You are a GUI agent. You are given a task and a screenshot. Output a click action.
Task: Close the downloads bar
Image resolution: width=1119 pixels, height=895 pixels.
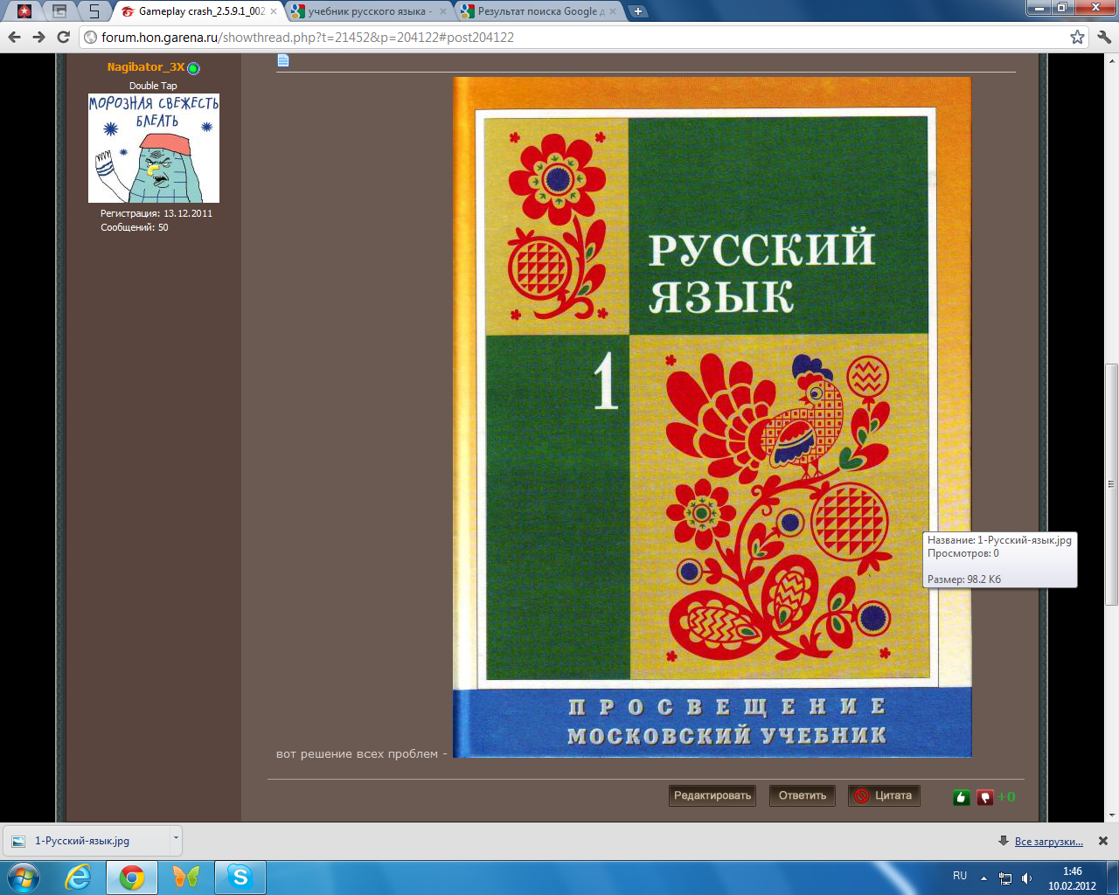(x=1103, y=841)
